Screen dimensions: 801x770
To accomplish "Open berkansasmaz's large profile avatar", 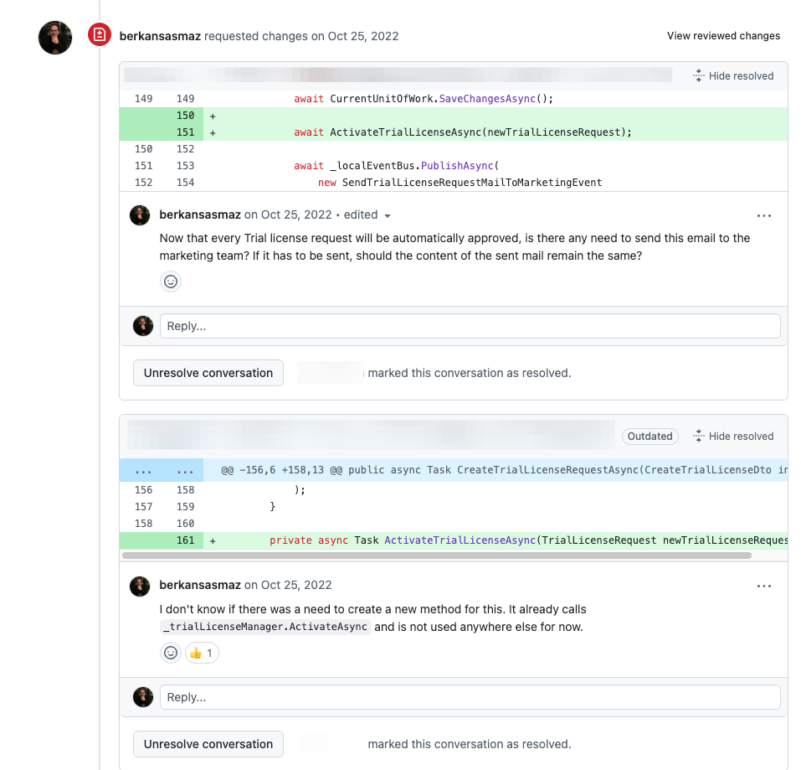I will [x=55, y=37].
